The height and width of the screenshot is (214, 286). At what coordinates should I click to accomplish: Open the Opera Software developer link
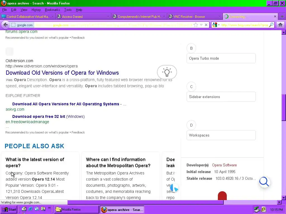224,165
